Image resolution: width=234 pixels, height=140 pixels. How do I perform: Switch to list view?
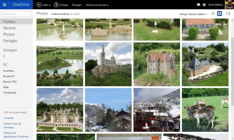coord(213,14)
